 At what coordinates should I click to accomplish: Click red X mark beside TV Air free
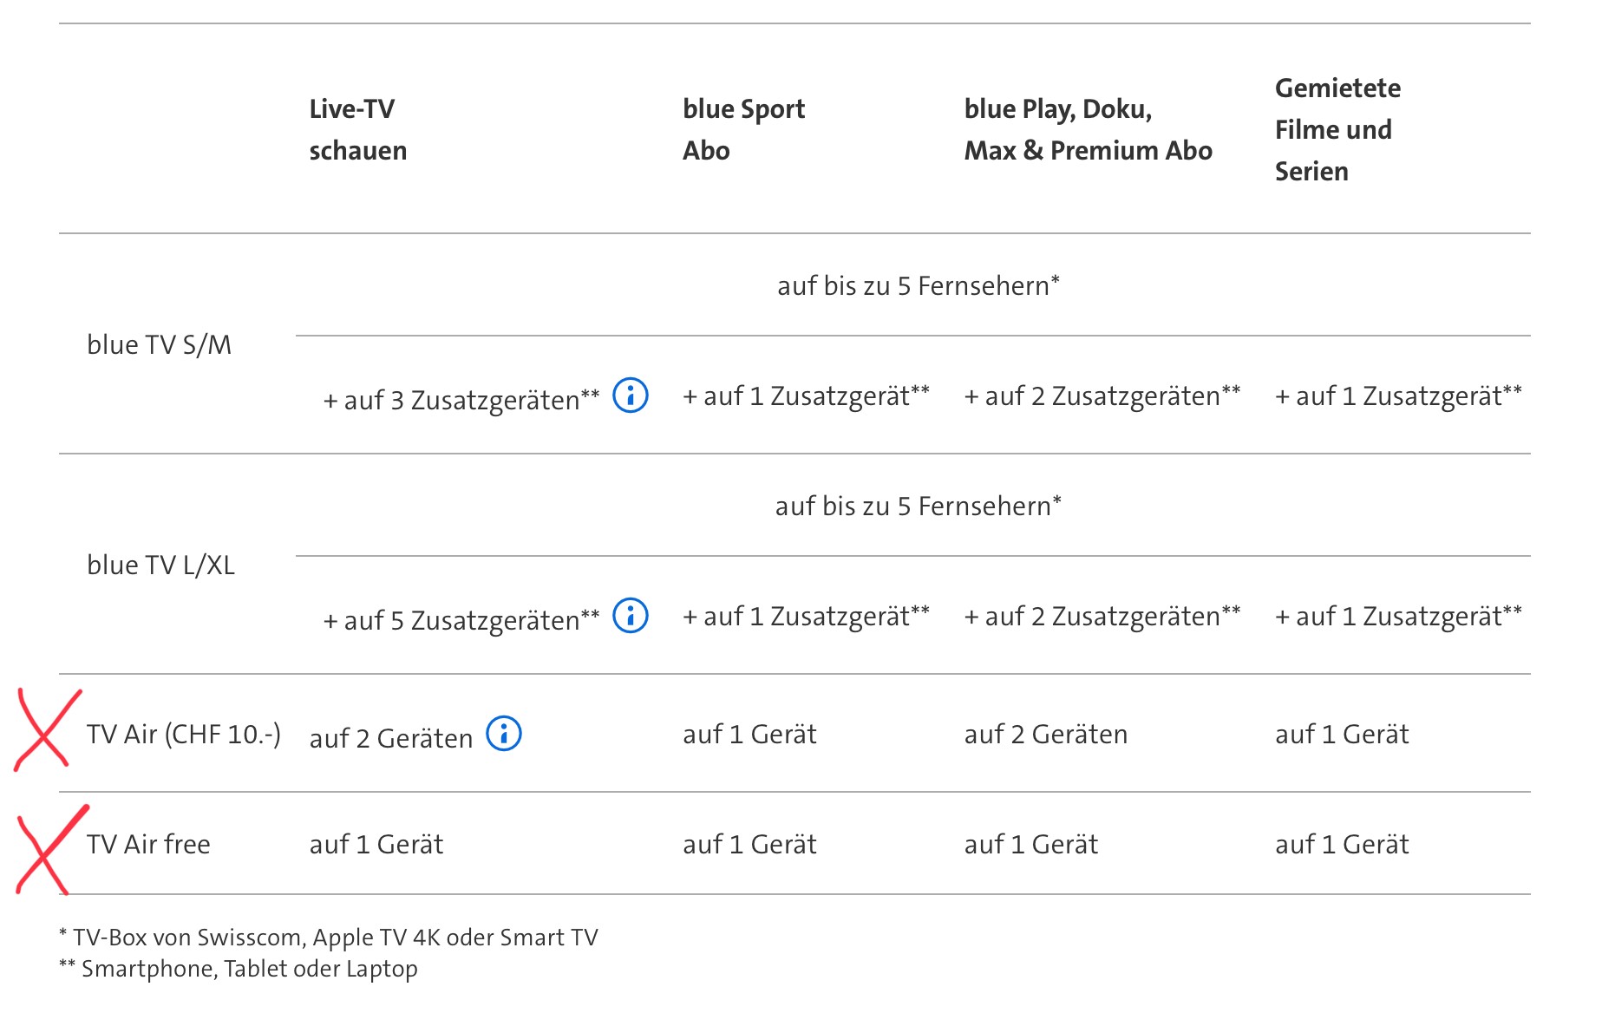pos(49,849)
